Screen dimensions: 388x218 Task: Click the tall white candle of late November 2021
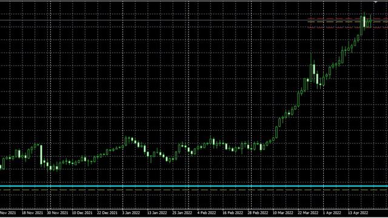pyautogui.click(x=41, y=155)
